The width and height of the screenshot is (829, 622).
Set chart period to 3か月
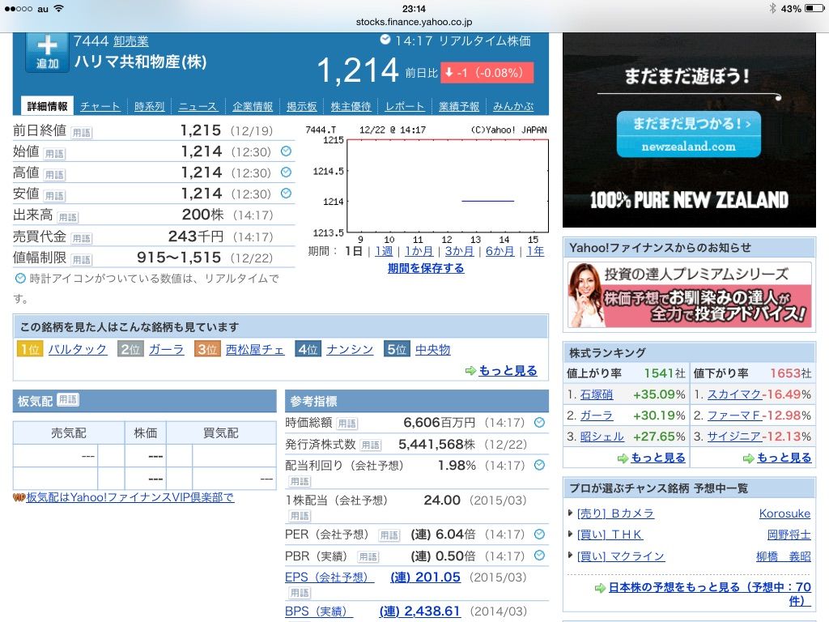point(459,251)
